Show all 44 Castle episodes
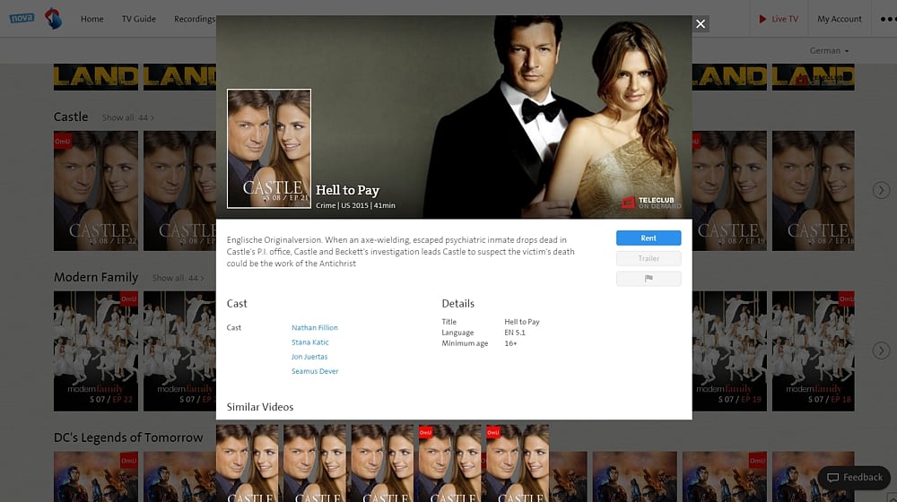Screen dimensions: 897x502 [128, 117]
